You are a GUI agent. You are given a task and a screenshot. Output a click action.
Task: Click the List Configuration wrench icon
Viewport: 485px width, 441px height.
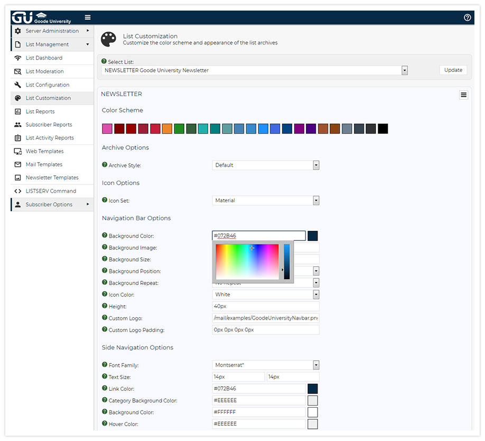(18, 85)
